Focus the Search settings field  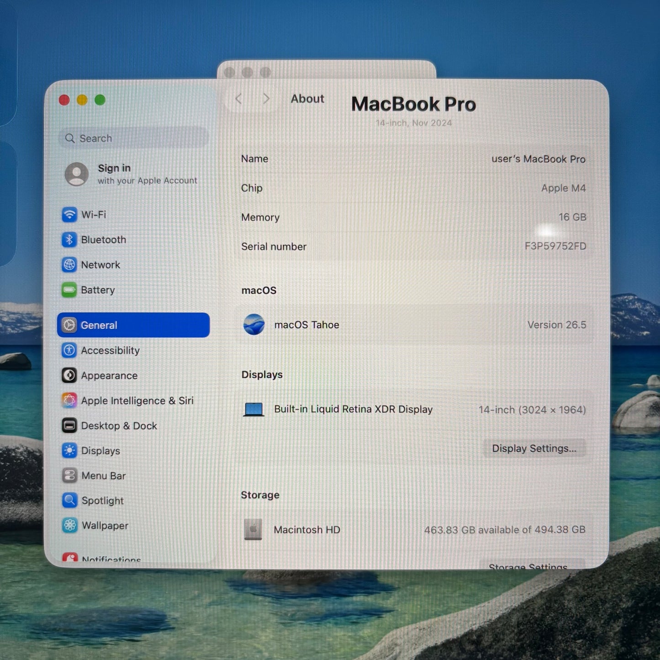pos(133,138)
